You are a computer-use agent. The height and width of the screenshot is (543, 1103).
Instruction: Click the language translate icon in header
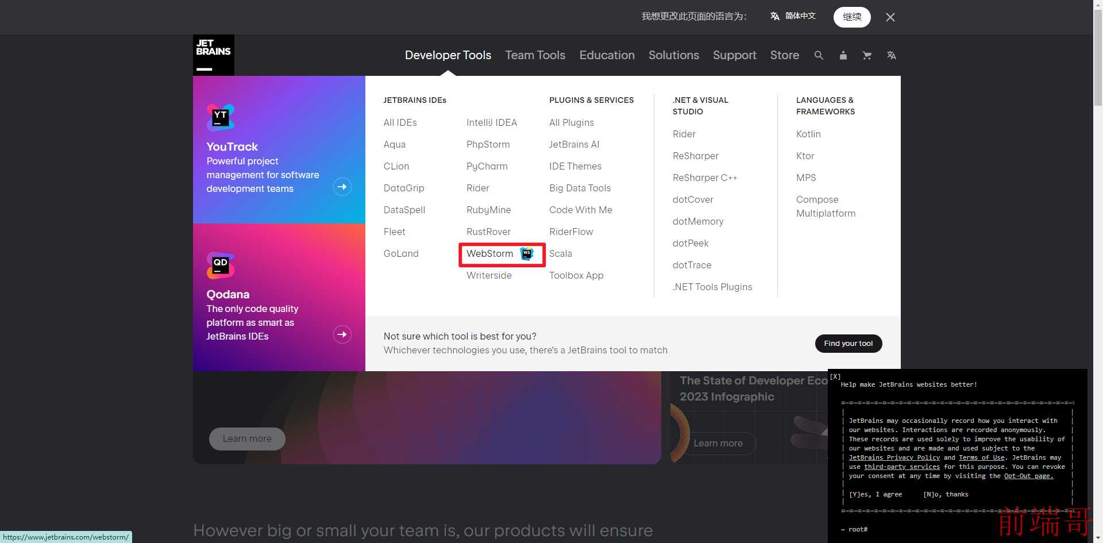[x=891, y=55]
